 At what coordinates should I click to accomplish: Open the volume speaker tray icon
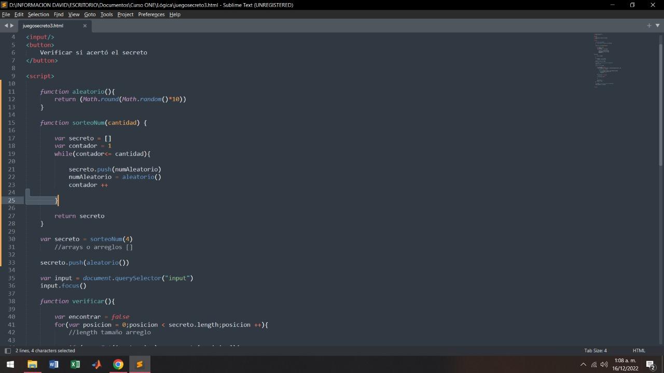604,365
